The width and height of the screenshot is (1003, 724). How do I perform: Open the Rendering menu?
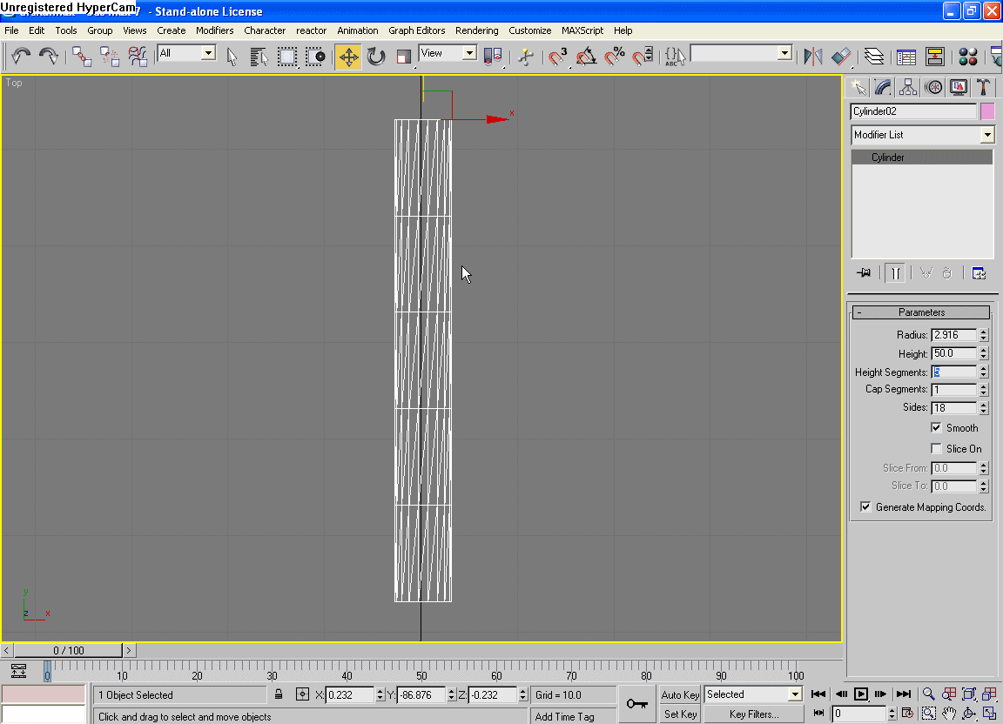click(476, 30)
